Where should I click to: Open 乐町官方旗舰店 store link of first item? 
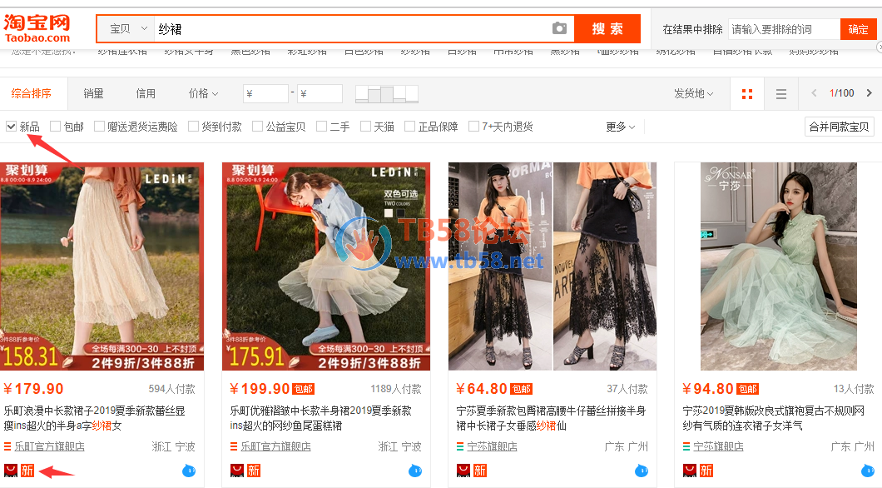point(49,446)
